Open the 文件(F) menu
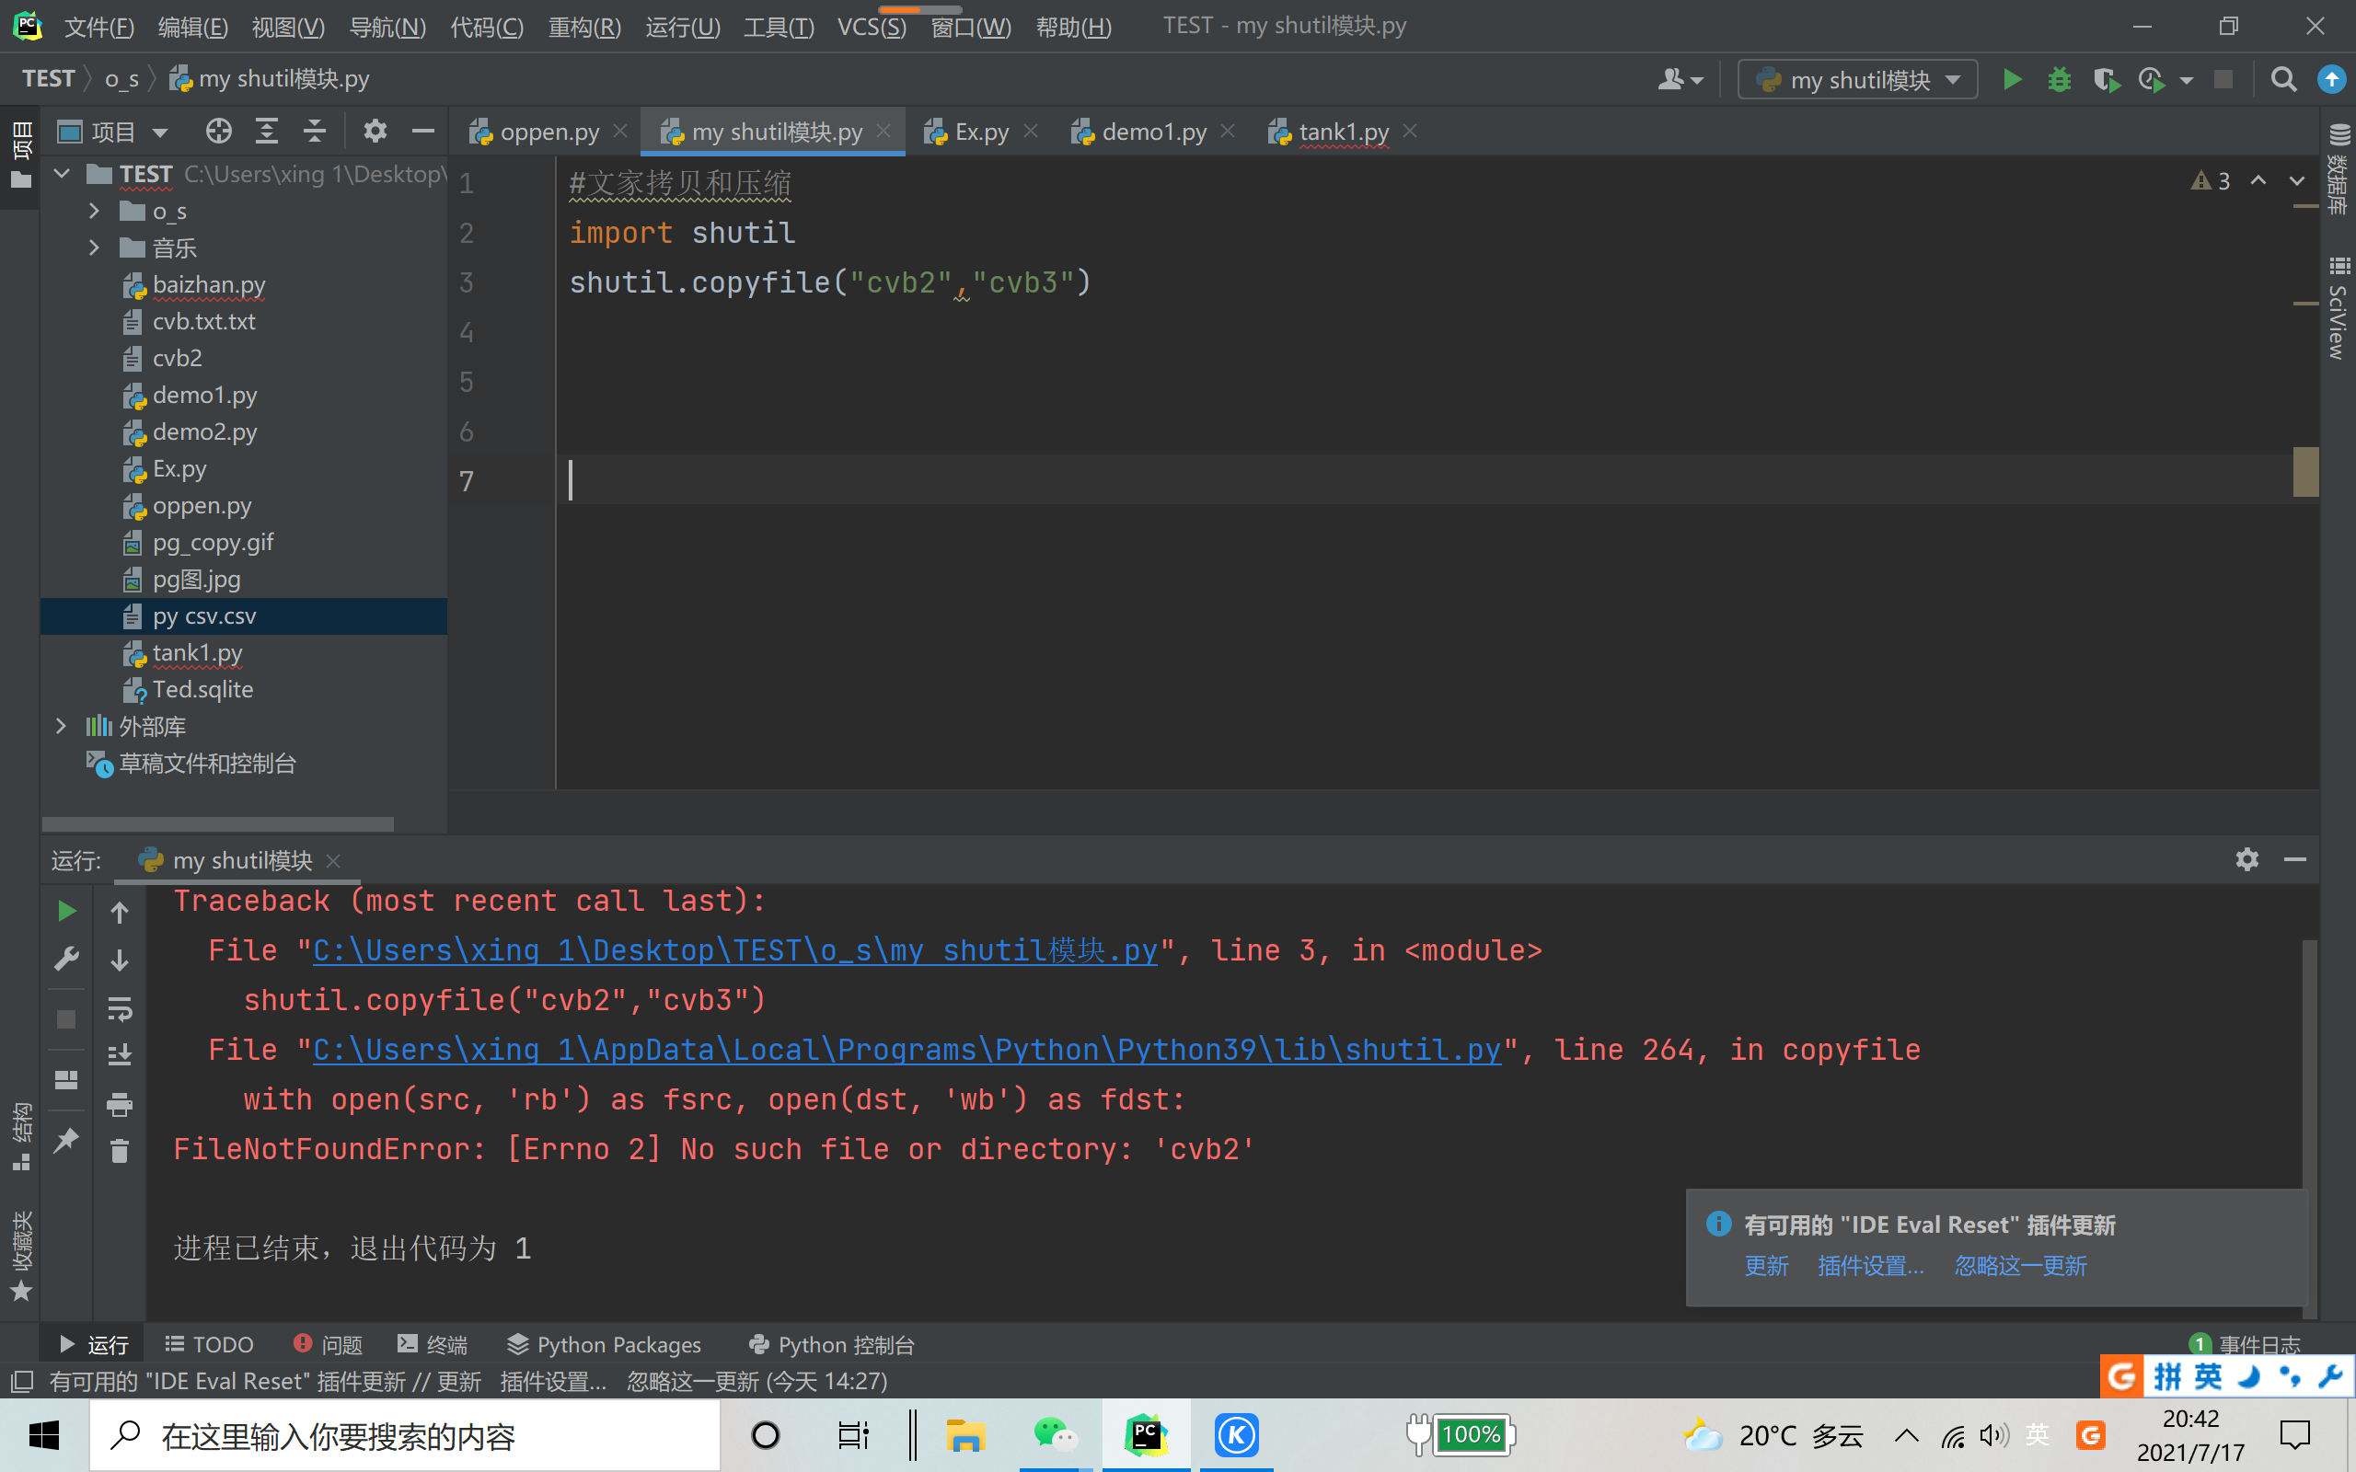This screenshot has height=1472, width=2356. tap(98, 27)
